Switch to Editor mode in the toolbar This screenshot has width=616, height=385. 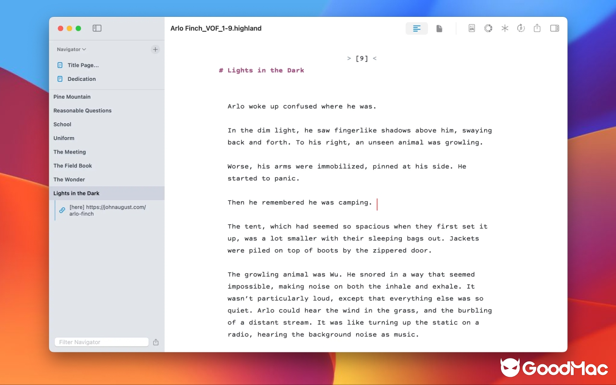[417, 28]
